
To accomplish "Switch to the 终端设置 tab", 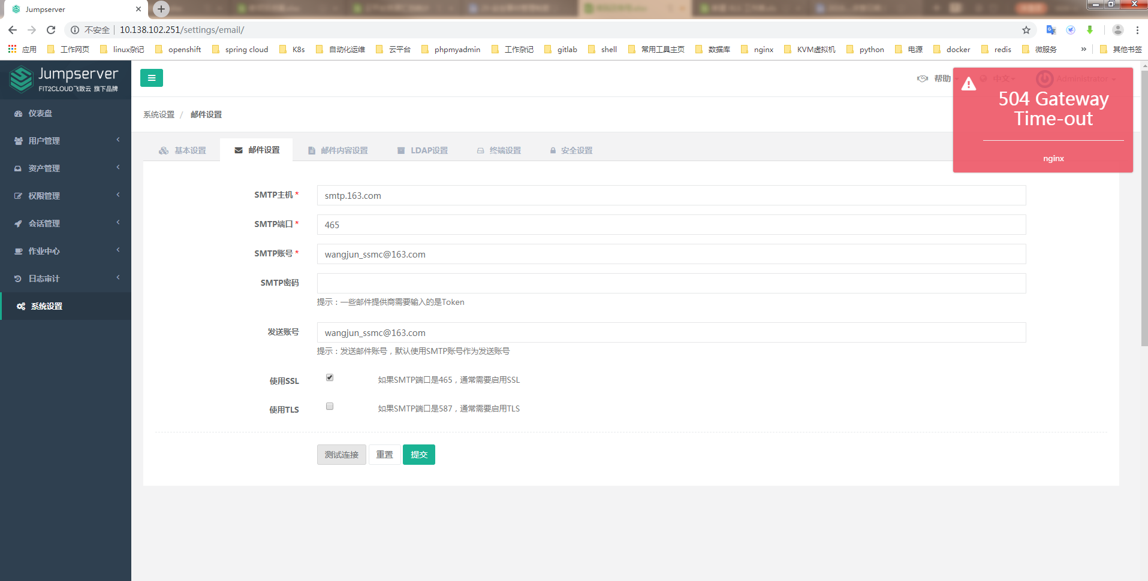I will click(x=499, y=150).
